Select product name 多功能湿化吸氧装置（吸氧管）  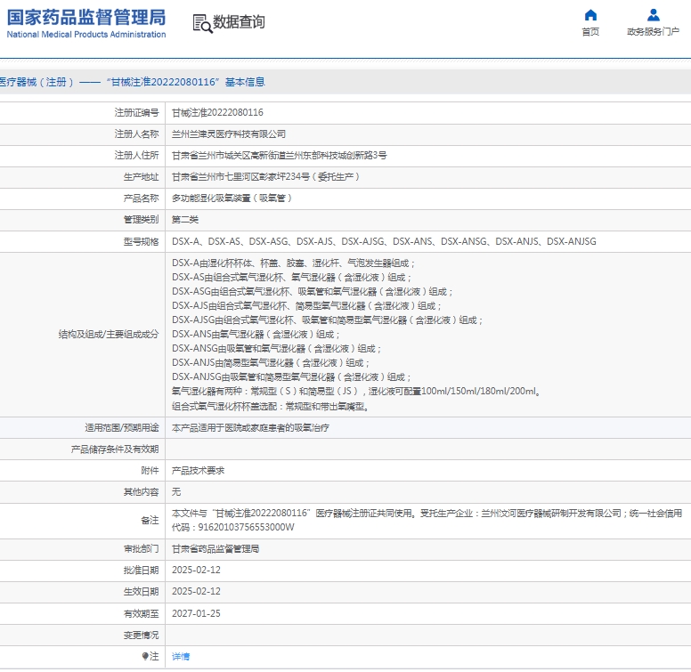pos(232,198)
